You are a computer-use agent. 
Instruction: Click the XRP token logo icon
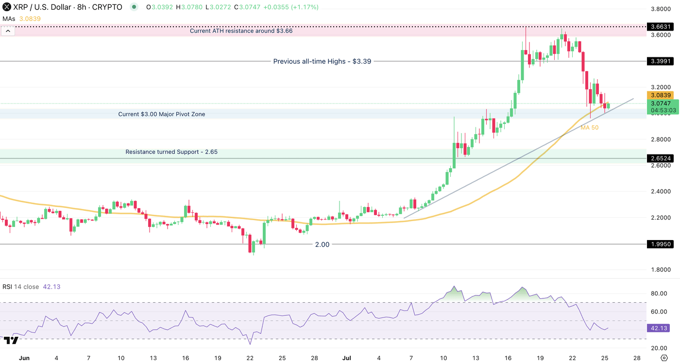(6, 7)
